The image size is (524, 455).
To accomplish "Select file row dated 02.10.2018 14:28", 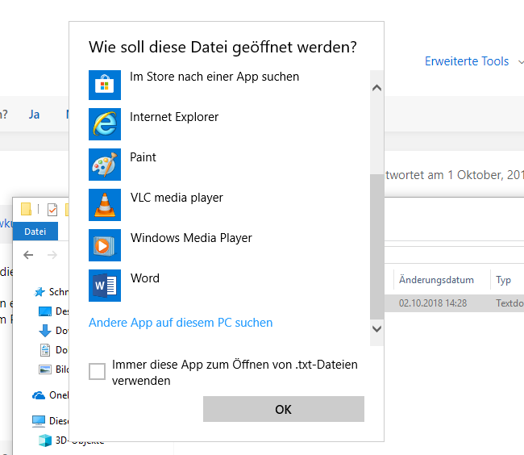I will click(454, 303).
